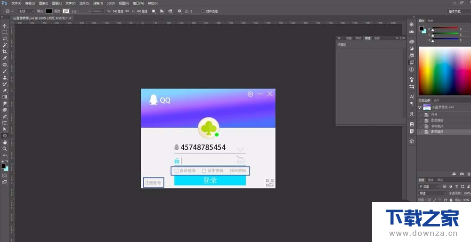Screen dimensions: 471x242
Task: Open the layer filter type dropdown
Action: point(429,186)
